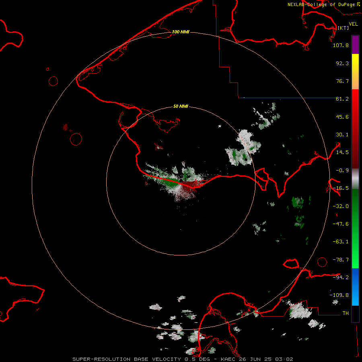Click the green segment of velocity color bar
362x362 pixels.
coord(355,228)
